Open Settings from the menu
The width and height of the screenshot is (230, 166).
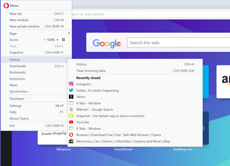16,106
